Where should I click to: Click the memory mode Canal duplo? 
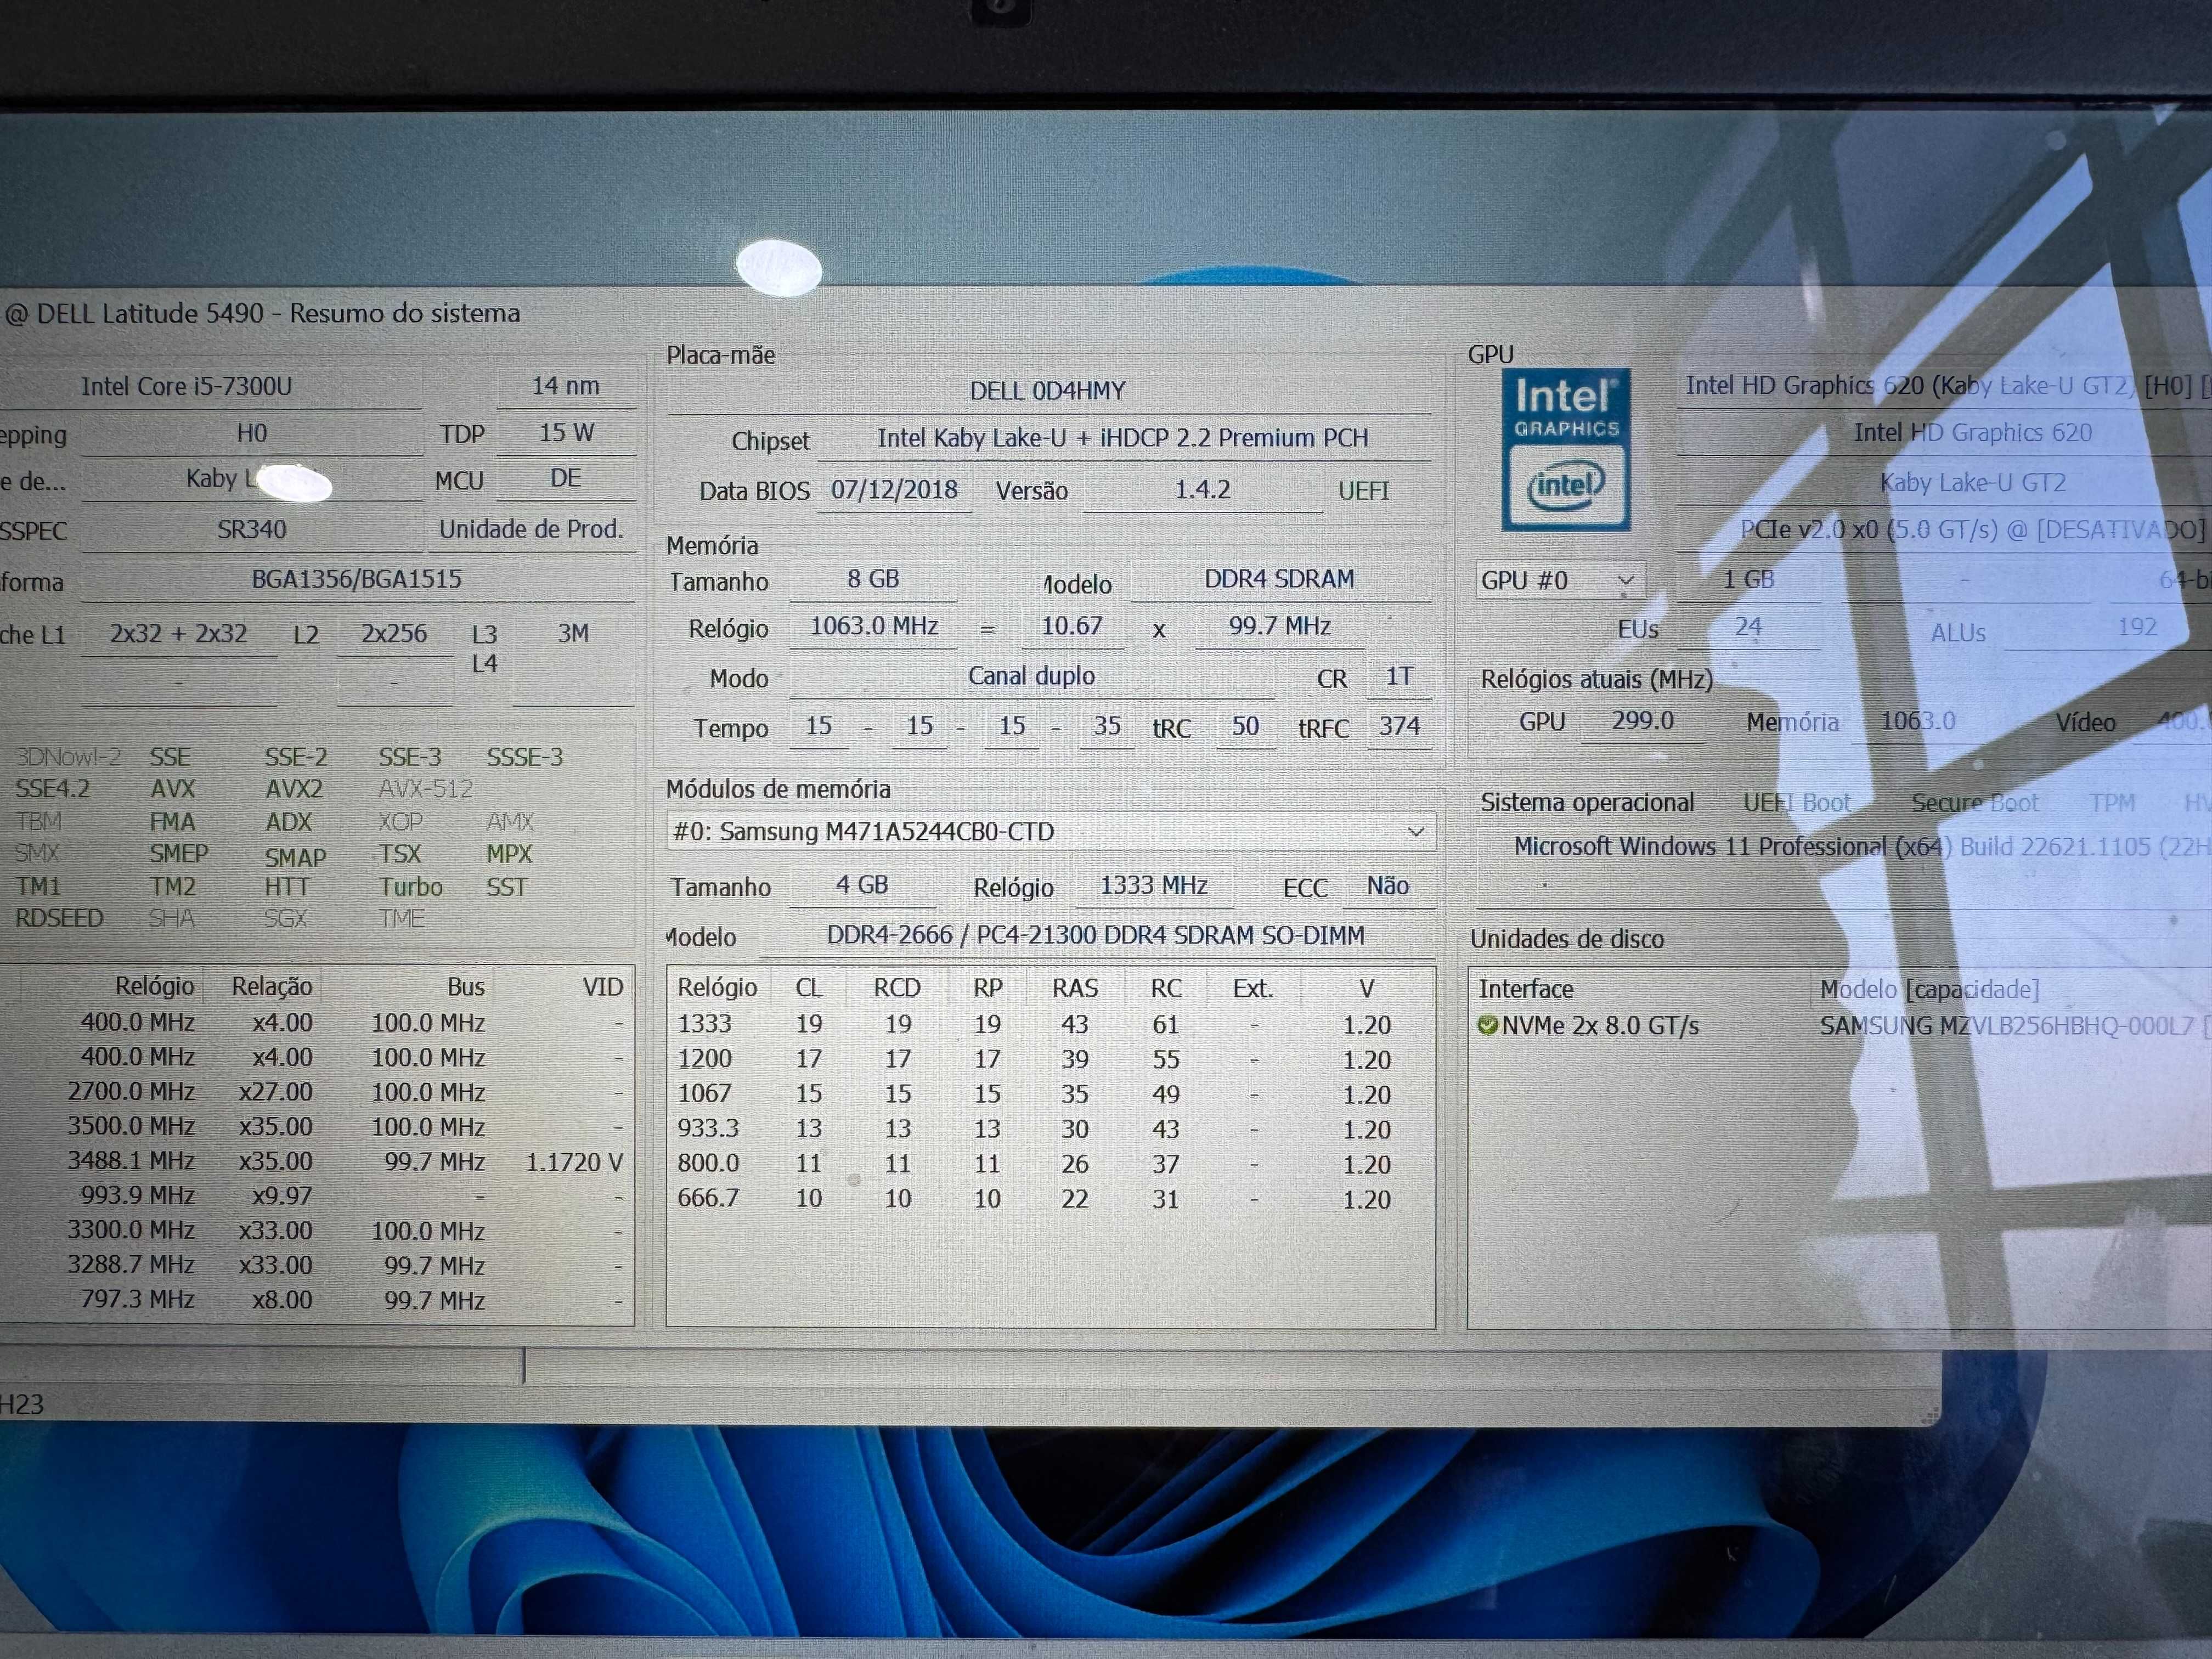1031,676
